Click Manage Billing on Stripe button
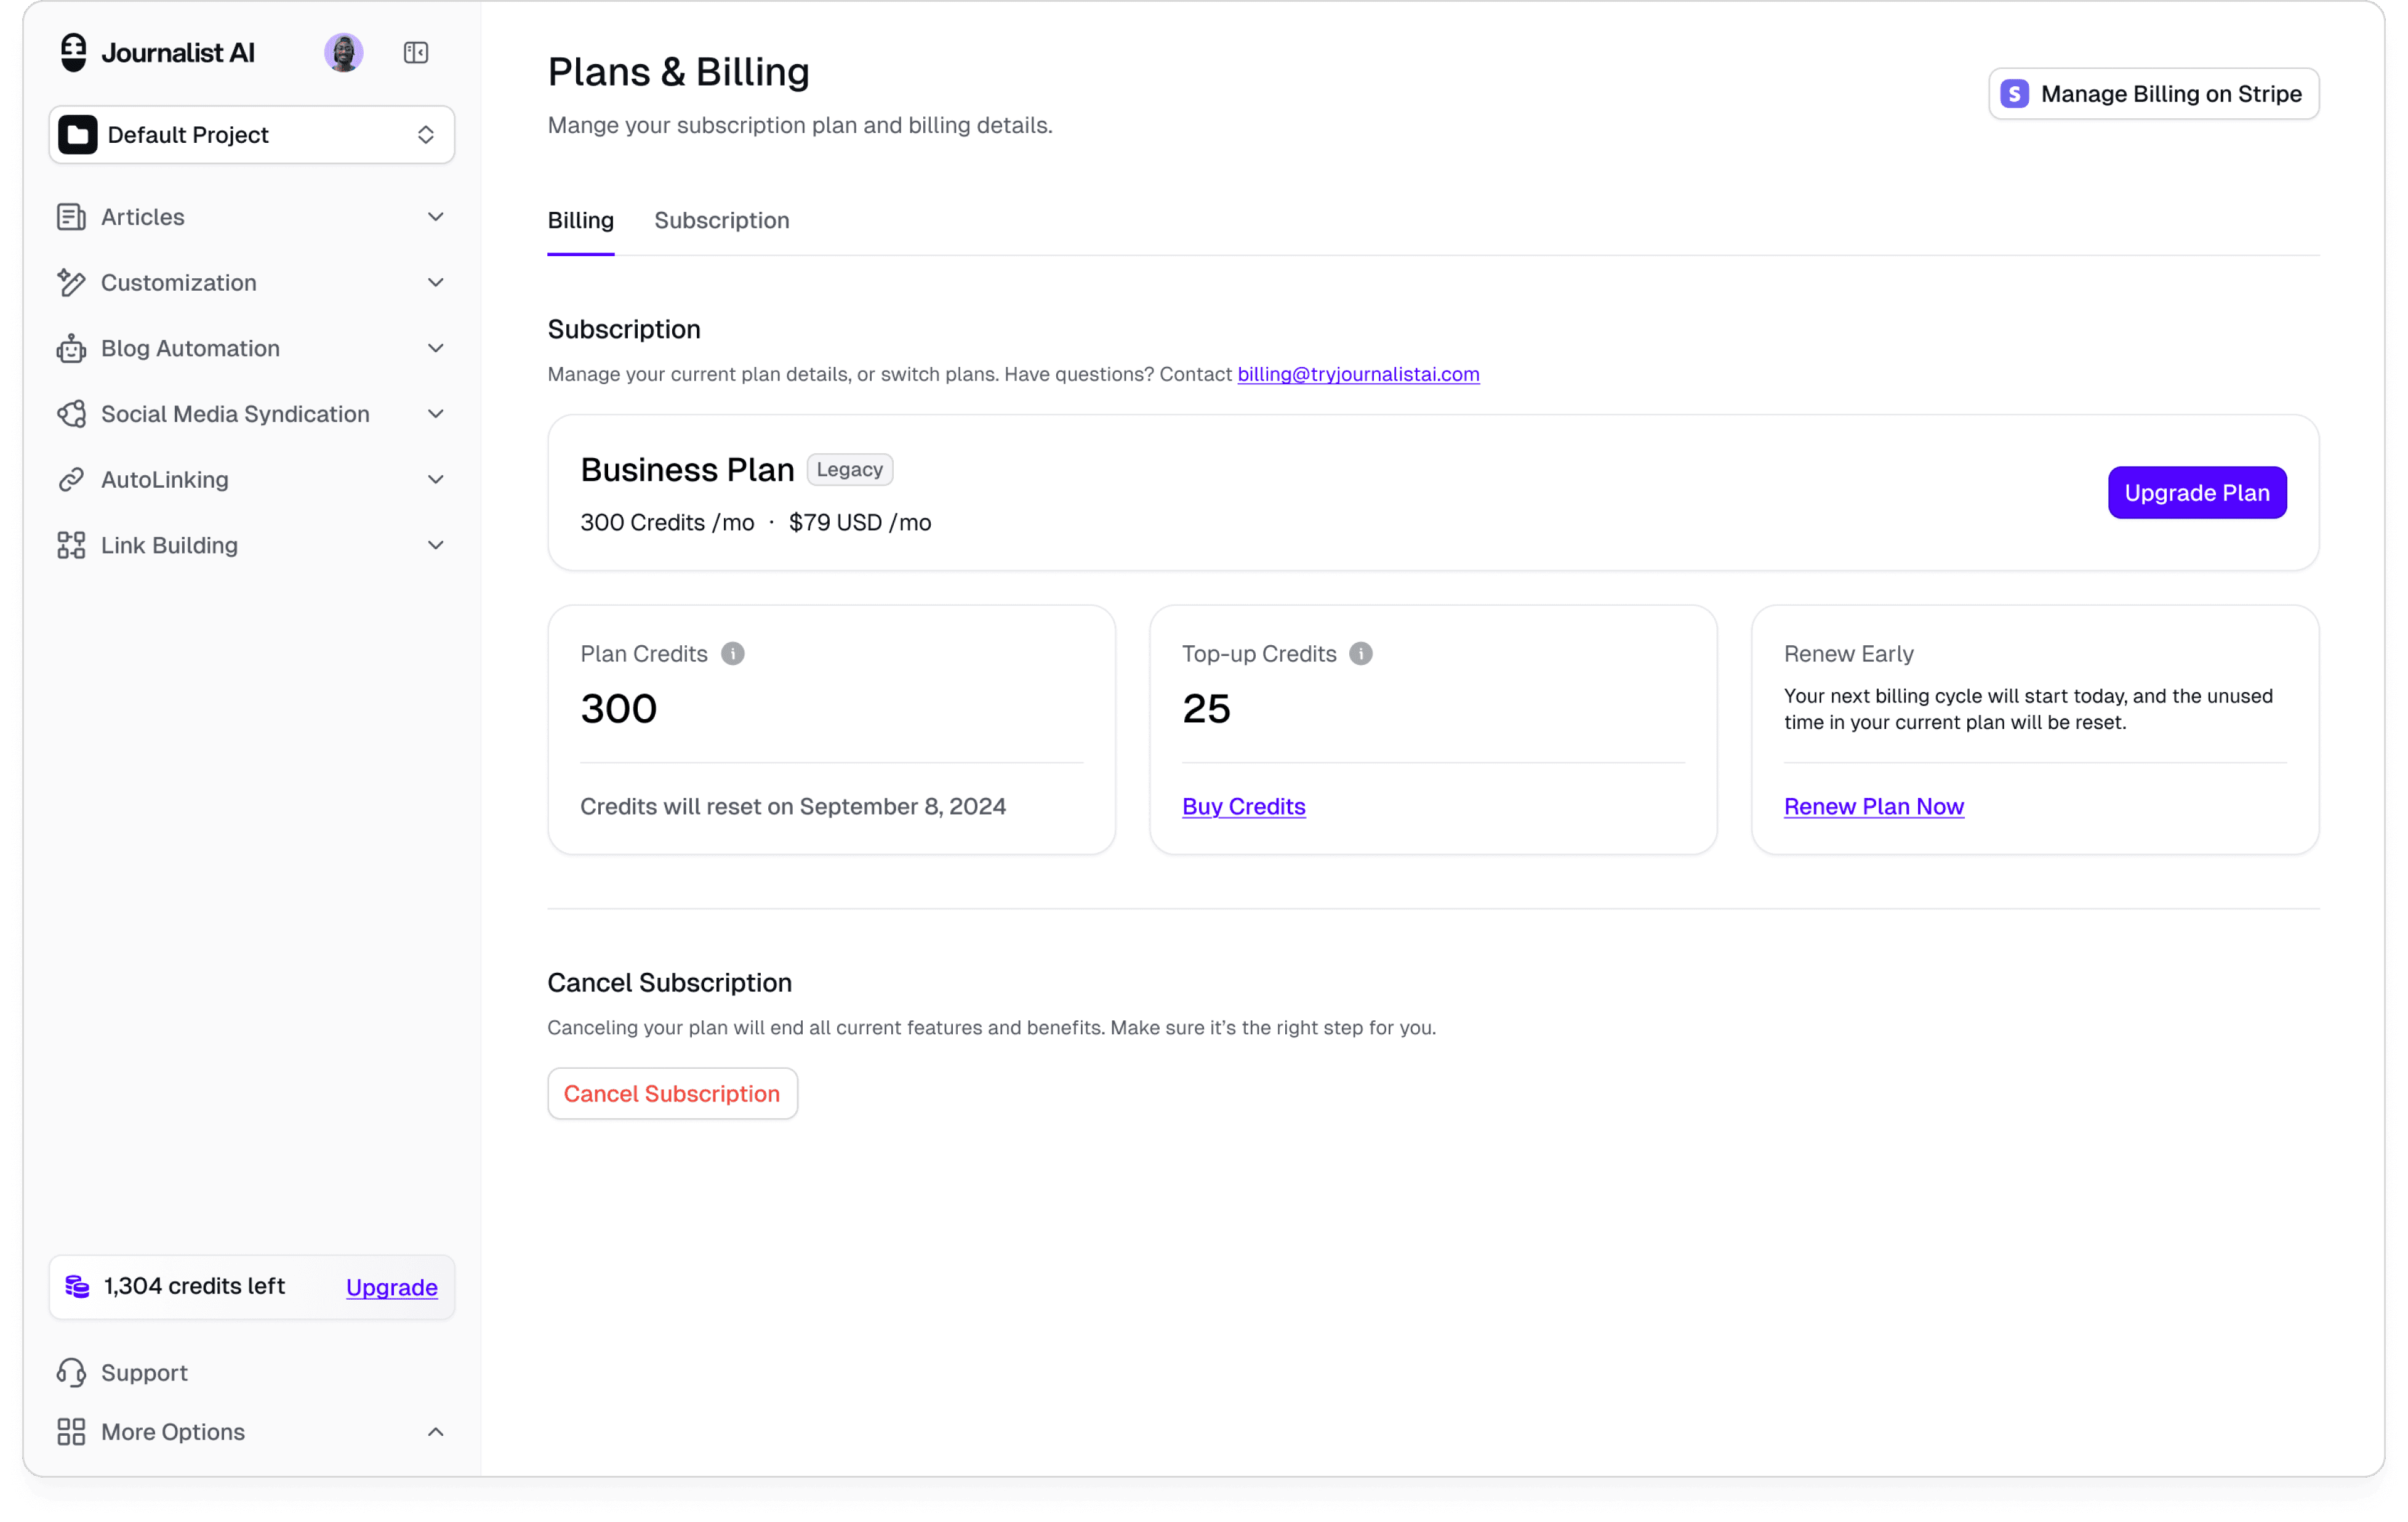The width and height of the screenshot is (2408, 1522). pos(2153,94)
